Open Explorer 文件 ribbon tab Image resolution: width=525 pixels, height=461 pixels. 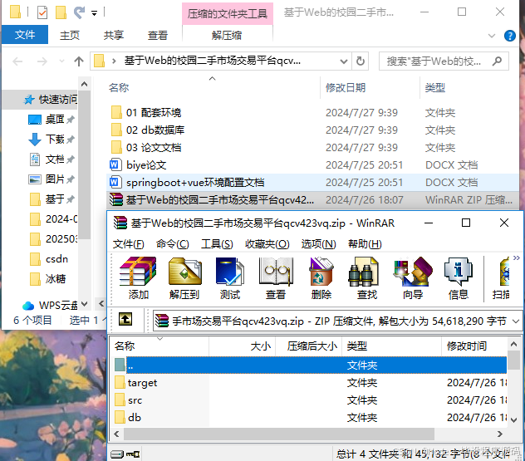[25, 35]
